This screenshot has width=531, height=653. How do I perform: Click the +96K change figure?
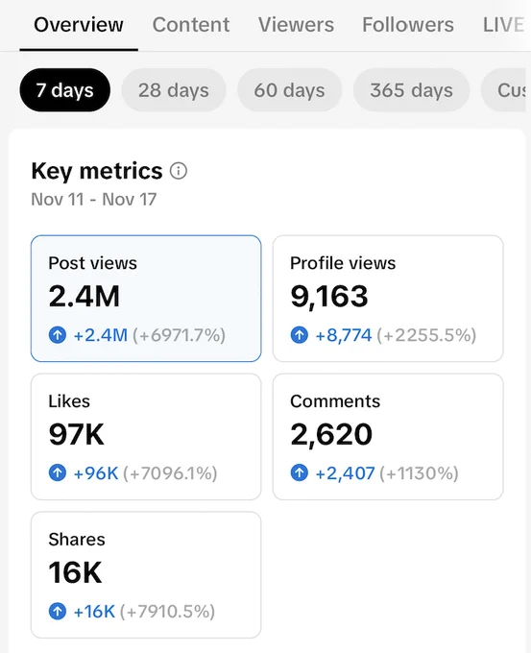tap(96, 473)
